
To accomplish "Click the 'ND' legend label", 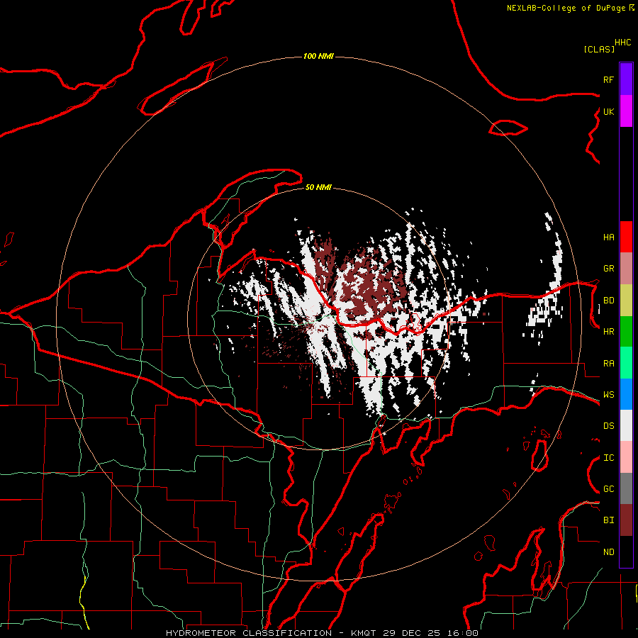I will 608,552.
